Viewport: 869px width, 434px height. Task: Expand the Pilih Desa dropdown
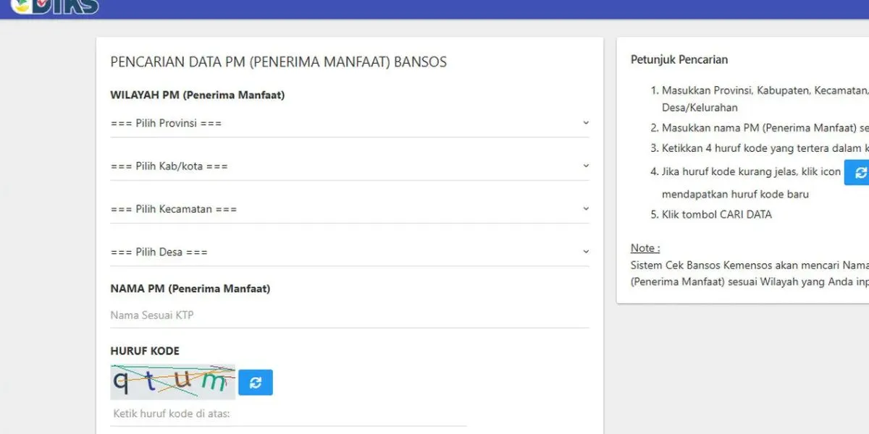(x=349, y=252)
